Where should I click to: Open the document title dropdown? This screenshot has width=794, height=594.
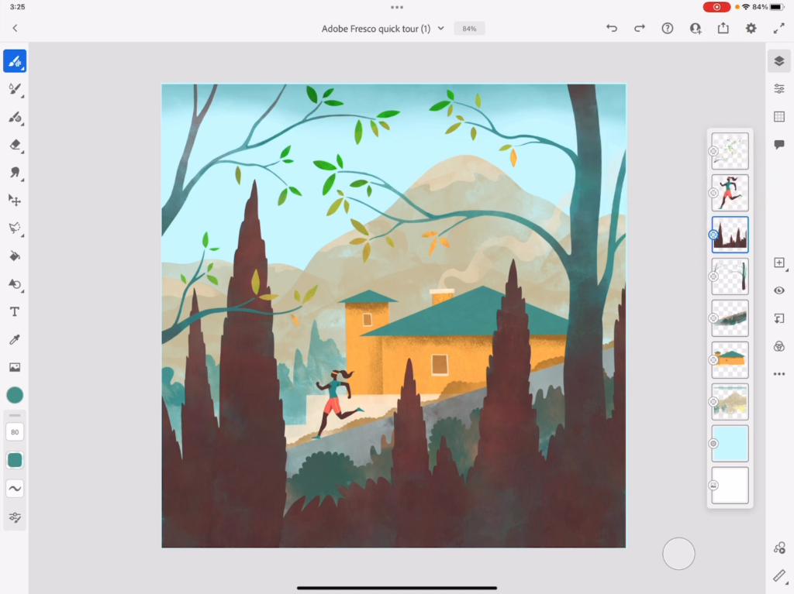pyautogui.click(x=440, y=28)
